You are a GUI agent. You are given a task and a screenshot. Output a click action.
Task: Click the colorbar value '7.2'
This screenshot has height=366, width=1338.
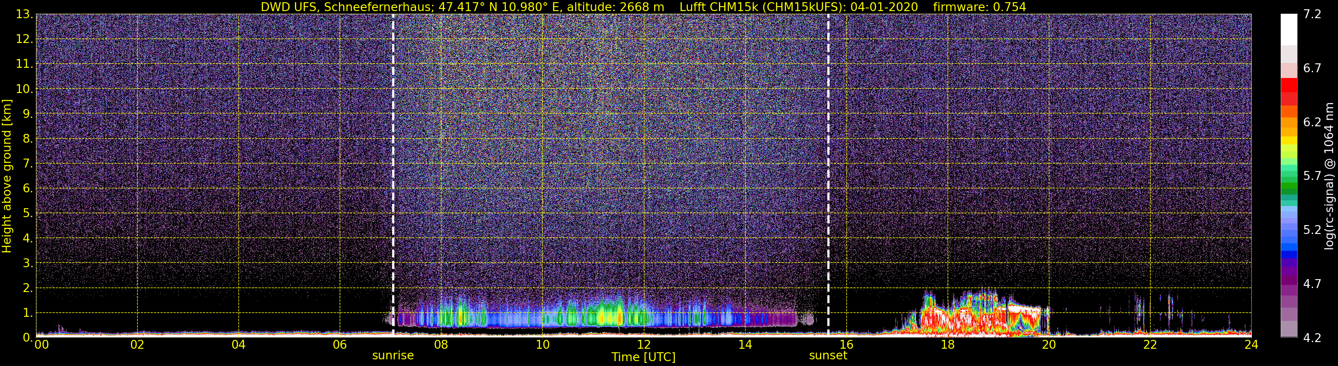click(x=1312, y=15)
